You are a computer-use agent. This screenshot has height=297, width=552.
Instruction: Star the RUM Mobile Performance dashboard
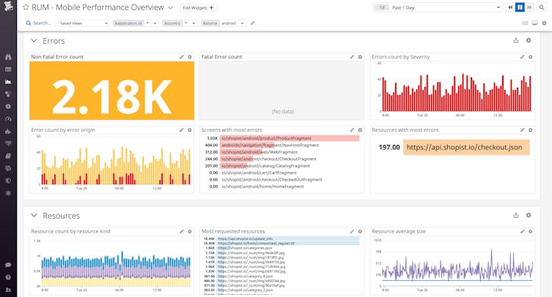(x=26, y=7)
